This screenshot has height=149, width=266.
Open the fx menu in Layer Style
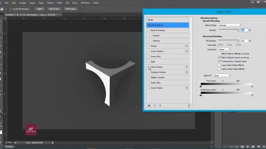pyautogui.click(x=149, y=106)
